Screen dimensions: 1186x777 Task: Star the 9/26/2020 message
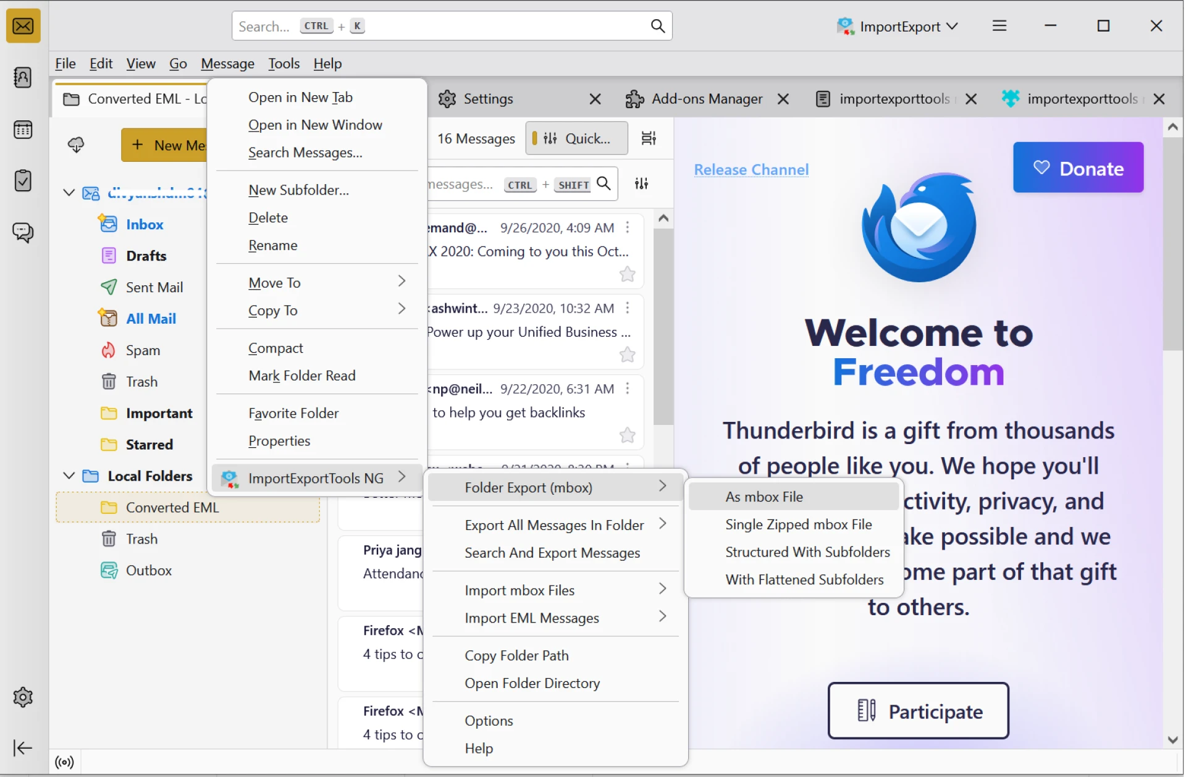[x=627, y=274]
